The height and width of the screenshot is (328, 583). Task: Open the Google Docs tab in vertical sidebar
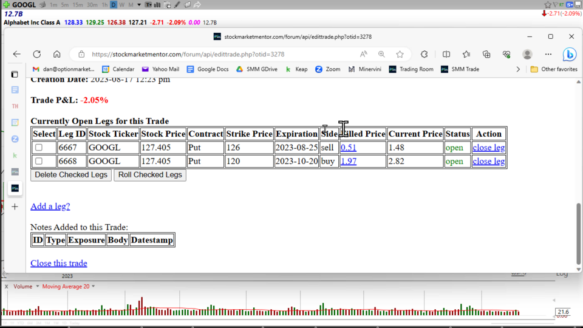pyautogui.click(x=15, y=90)
